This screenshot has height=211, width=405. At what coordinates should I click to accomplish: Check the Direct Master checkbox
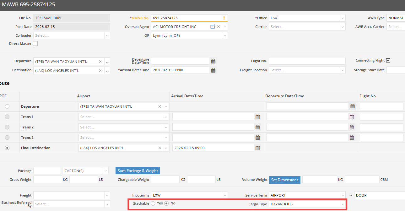[x=35, y=44]
